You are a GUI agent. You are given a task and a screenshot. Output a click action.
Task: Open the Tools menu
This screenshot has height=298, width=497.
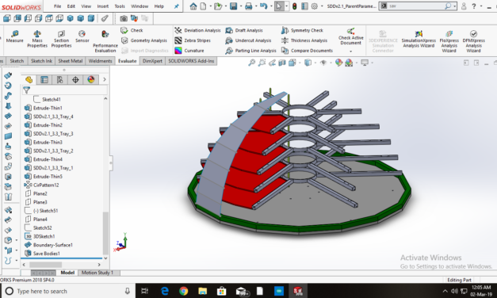120,6
